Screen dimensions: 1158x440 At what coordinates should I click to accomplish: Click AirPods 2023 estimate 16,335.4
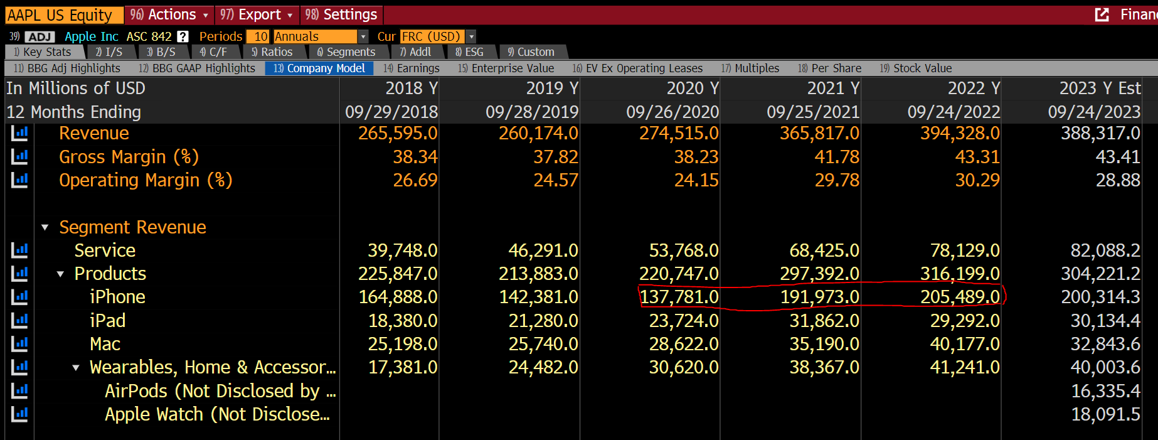1105,391
